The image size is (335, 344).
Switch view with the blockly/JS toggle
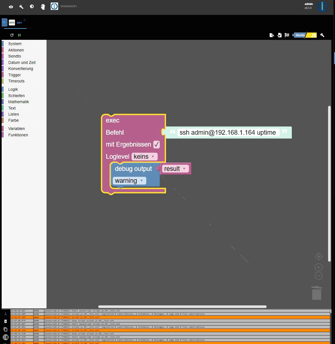pos(305,35)
